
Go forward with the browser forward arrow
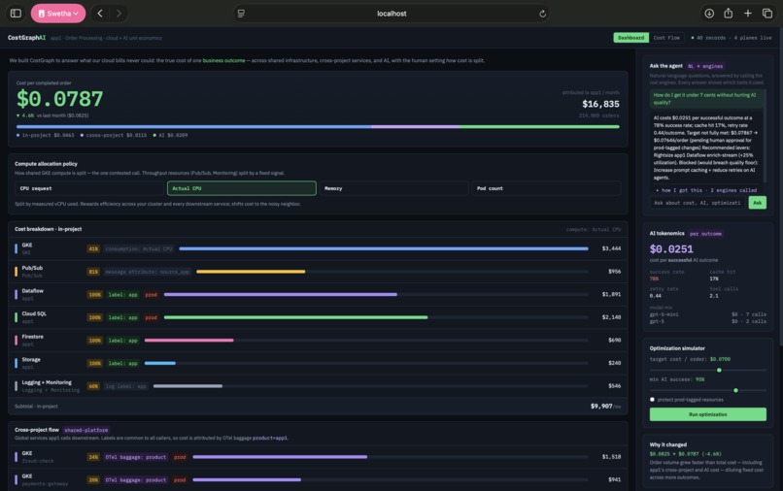pyautogui.click(x=119, y=14)
